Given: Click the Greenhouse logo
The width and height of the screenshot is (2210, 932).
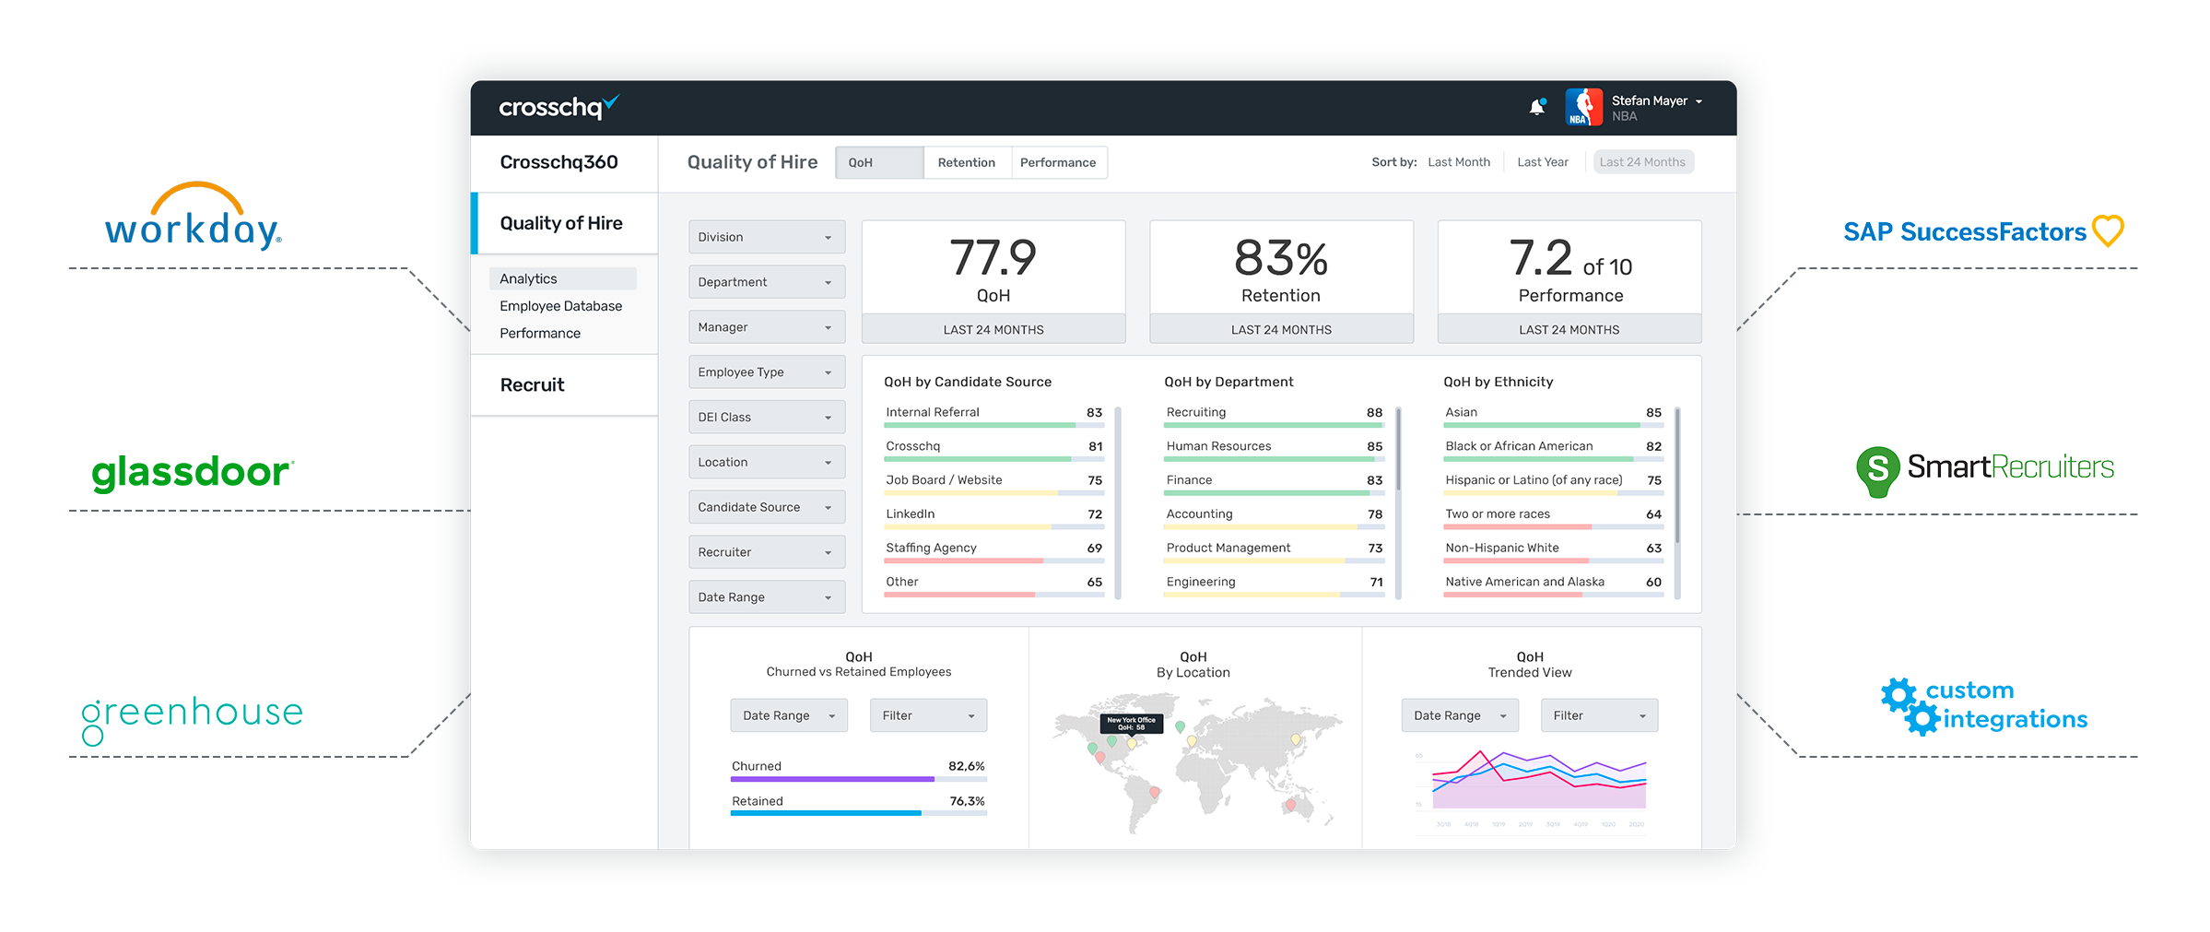Looking at the screenshot, I should pos(192,714).
